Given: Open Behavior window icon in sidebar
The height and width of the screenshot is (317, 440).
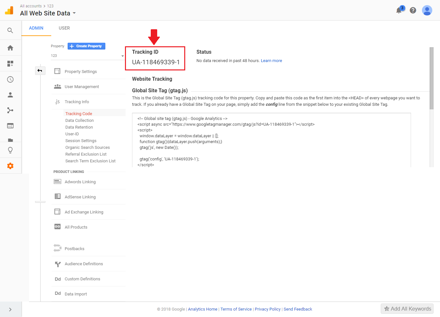Looking at the screenshot, I should (10, 126).
